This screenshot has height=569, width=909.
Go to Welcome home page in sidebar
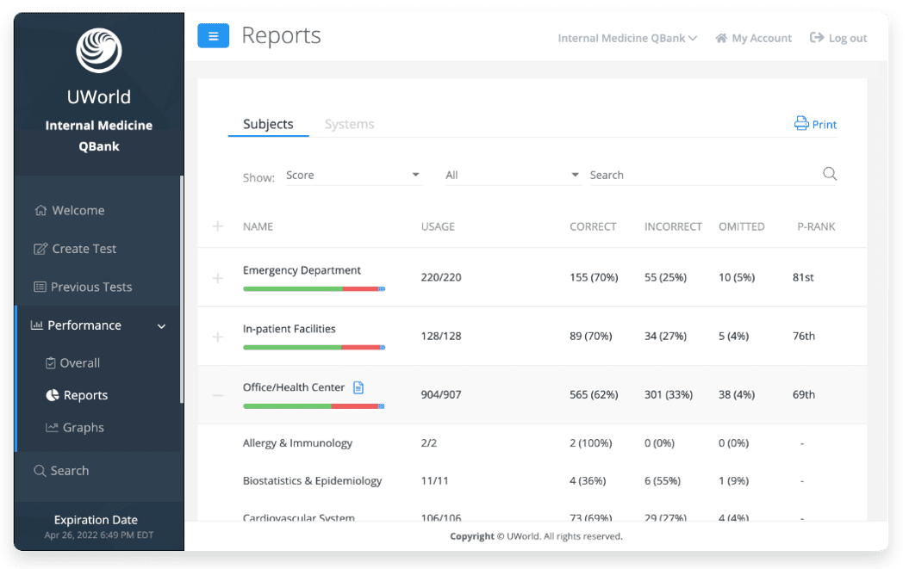(x=78, y=210)
